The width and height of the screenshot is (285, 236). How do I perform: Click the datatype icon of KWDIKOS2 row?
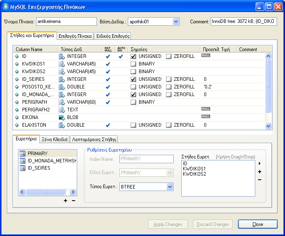tap(62, 72)
